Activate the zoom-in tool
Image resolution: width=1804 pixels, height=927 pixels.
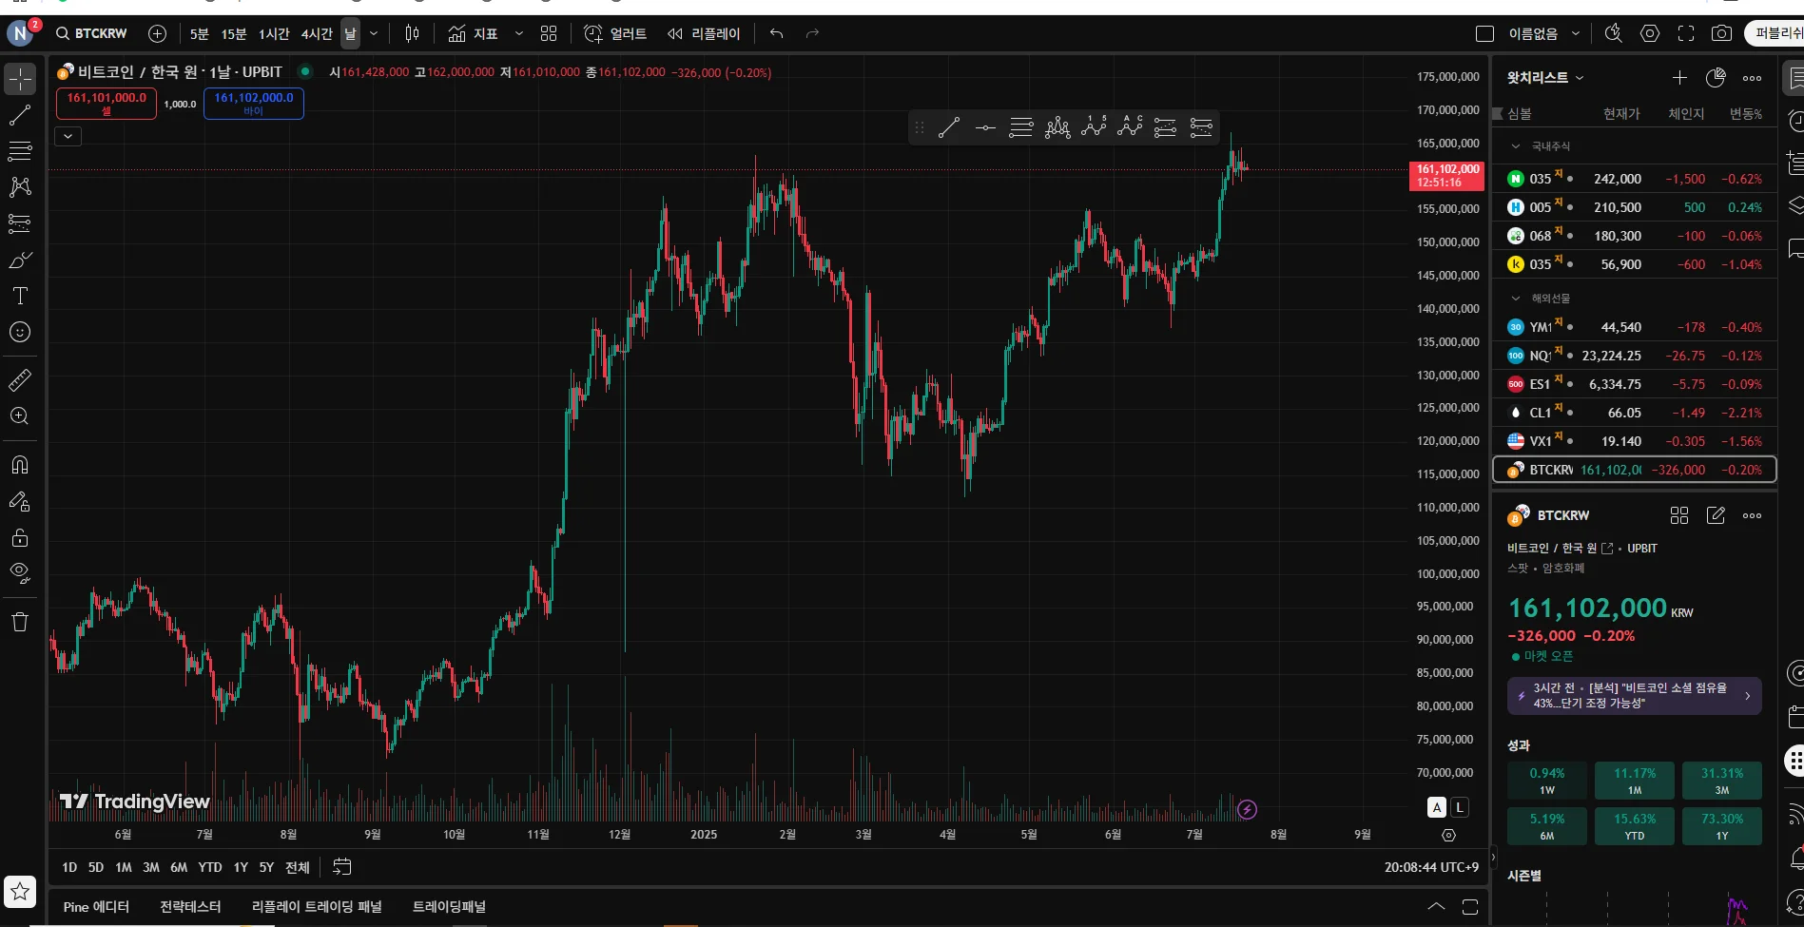[20, 416]
